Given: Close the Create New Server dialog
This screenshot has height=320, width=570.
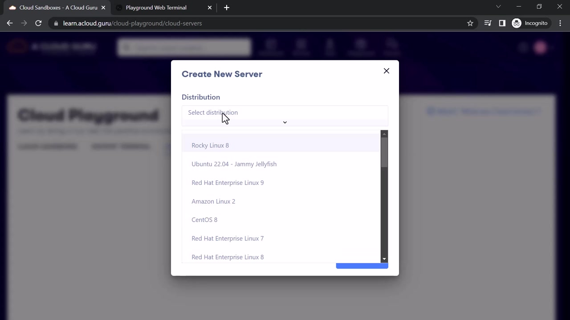Looking at the screenshot, I should 387,71.
